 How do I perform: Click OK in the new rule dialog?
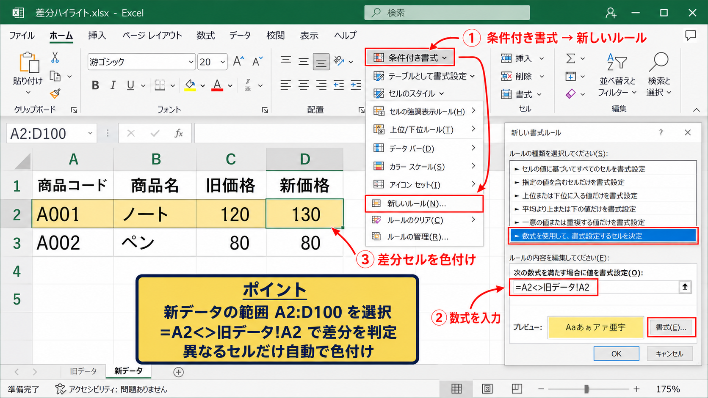(616, 354)
